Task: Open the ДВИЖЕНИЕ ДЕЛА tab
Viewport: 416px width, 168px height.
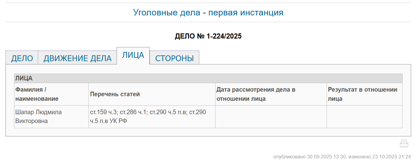Action: (x=77, y=58)
